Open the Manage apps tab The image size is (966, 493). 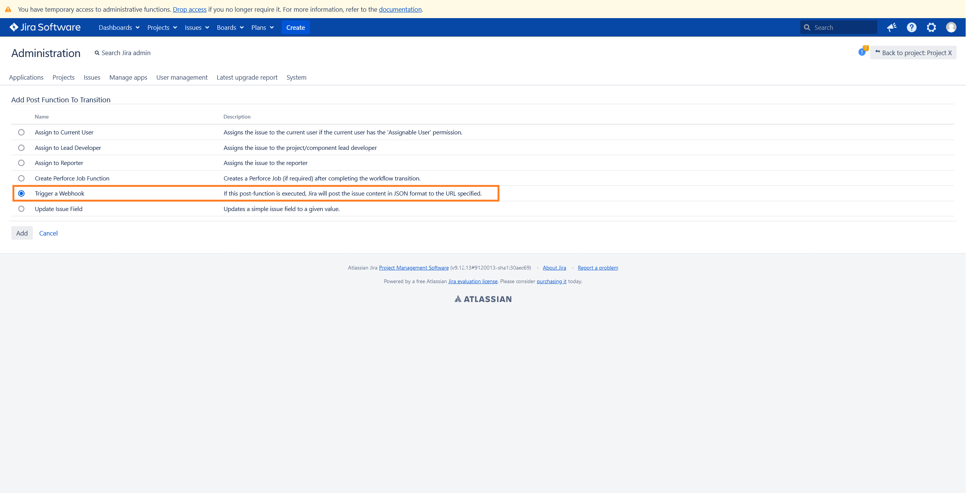(x=128, y=77)
